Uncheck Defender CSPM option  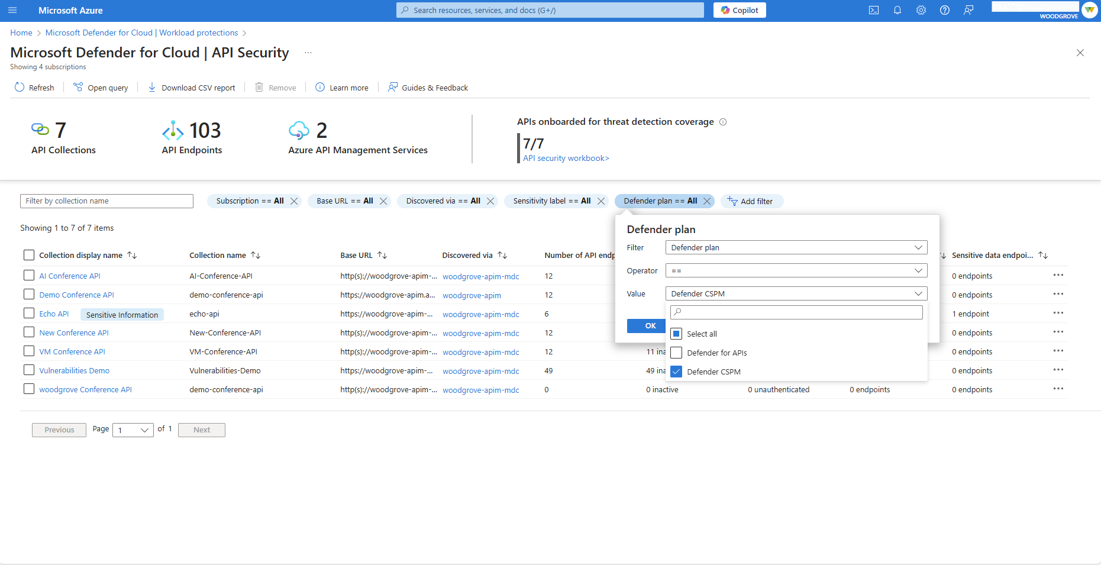(677, 372)
